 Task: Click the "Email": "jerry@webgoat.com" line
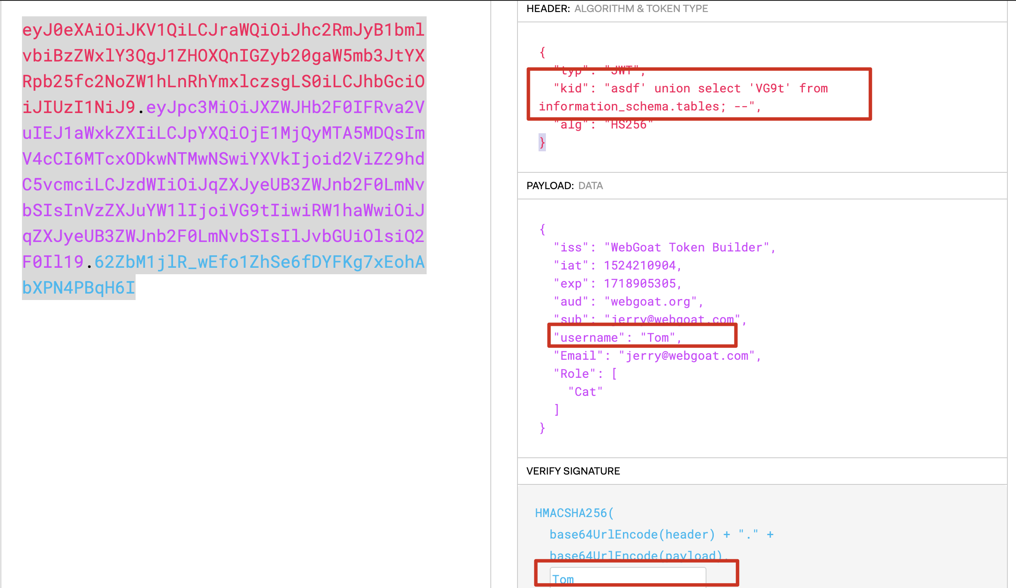coord(657,356)
